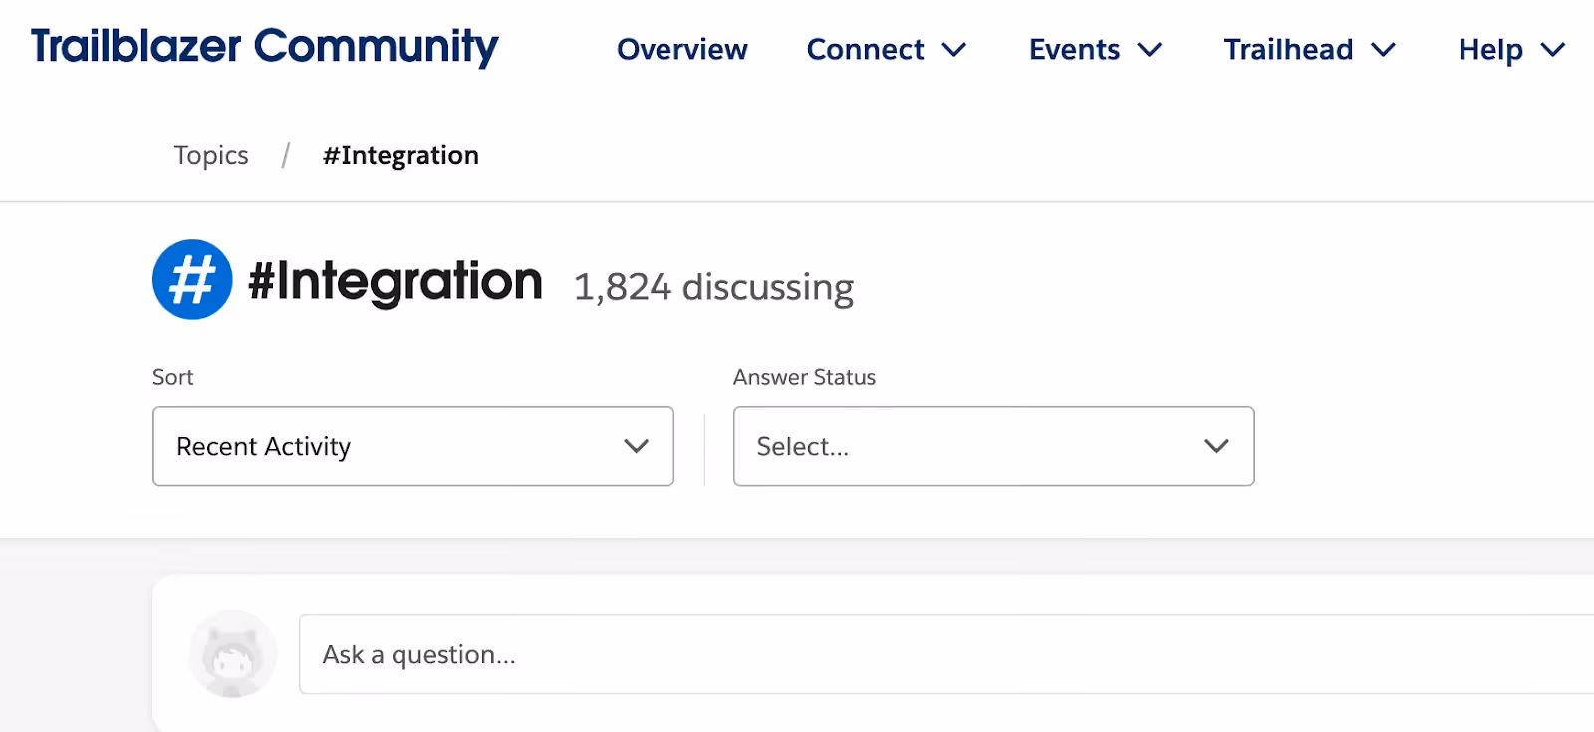Click the 1,824 discussing count
Viewport: 1594px width, 732px height.
(713, 287)
